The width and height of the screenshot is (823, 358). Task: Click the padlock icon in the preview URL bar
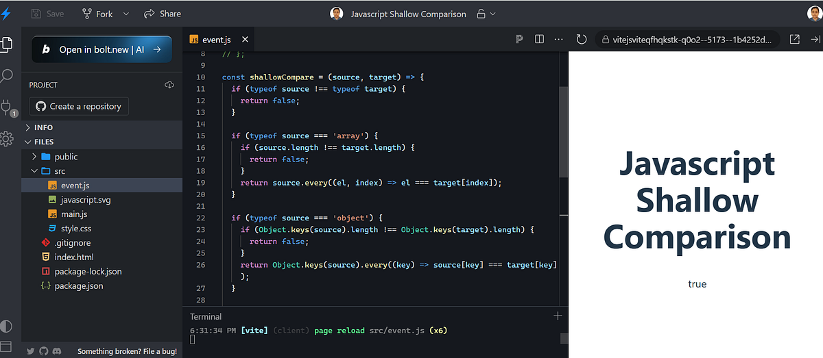point(606,40)
